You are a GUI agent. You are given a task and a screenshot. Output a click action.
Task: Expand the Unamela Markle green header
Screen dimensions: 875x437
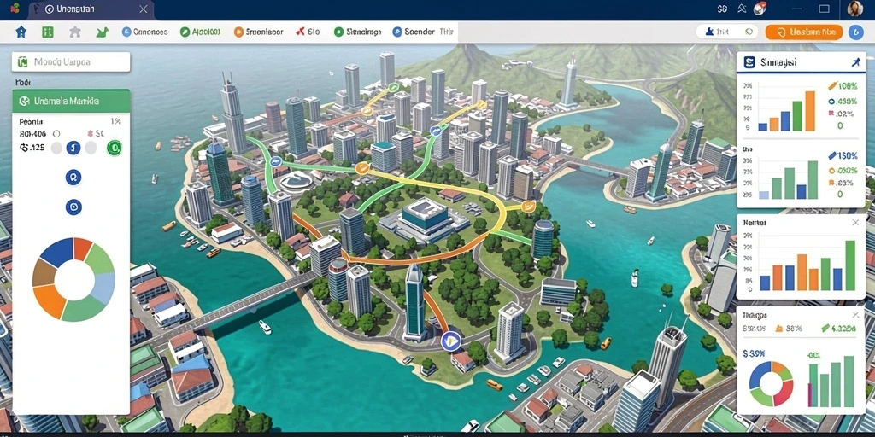tap(71, 101)
